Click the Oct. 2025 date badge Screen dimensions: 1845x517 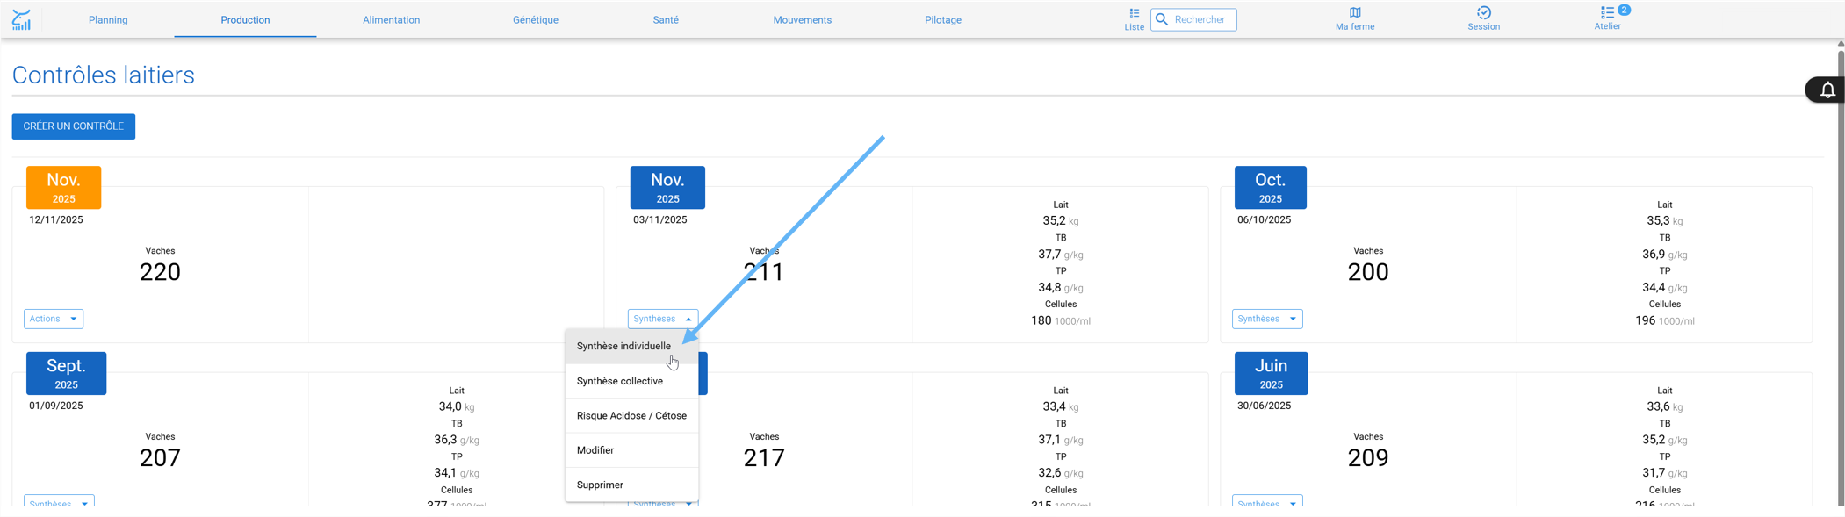tap(1271, 188)
